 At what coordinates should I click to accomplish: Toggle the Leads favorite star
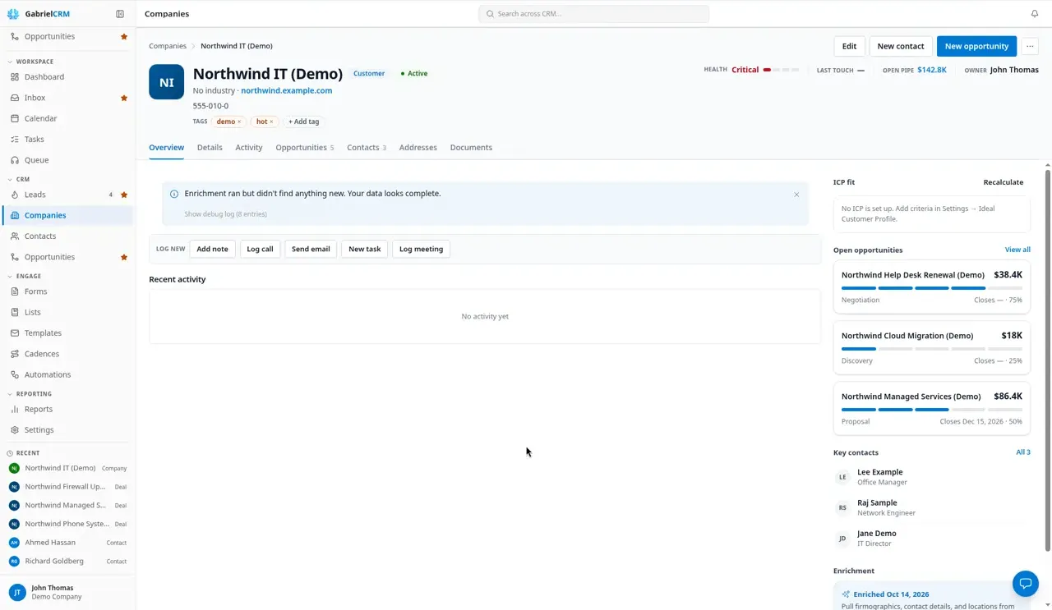[x=124, y=195]
